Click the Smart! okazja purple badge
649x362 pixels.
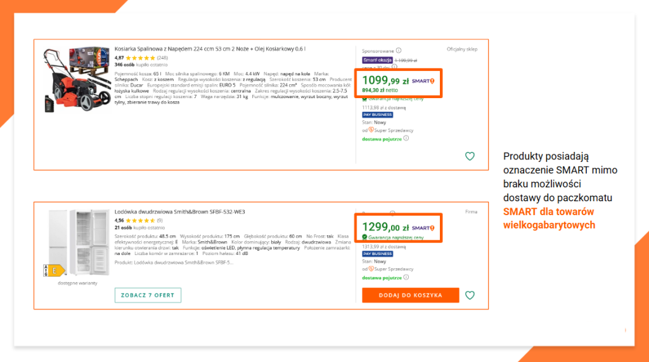(x=377, y=60)
